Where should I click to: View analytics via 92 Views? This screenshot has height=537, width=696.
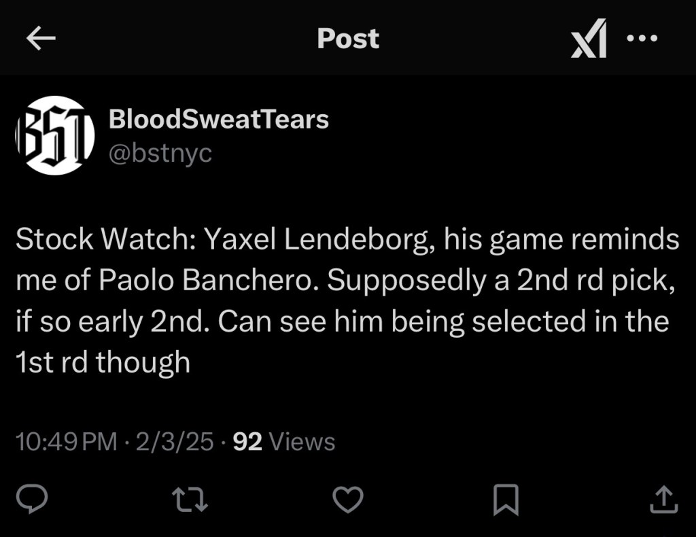pos(284,442)
